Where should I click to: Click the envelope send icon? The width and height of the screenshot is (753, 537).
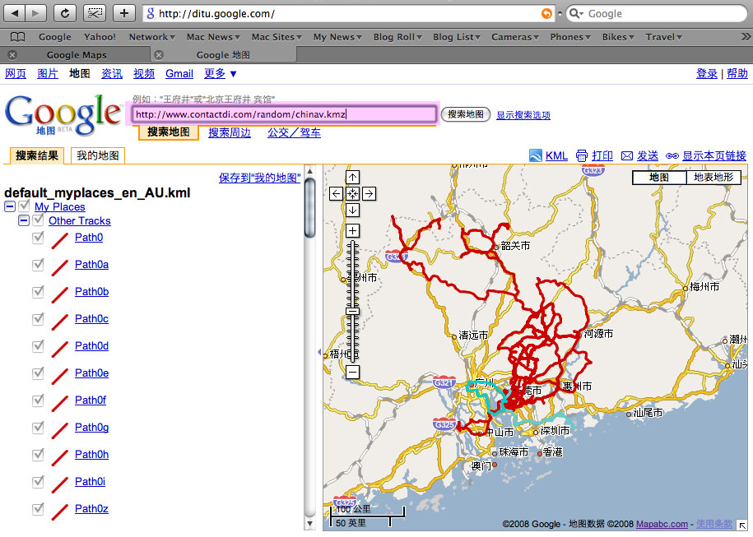(x=627, y=155)
